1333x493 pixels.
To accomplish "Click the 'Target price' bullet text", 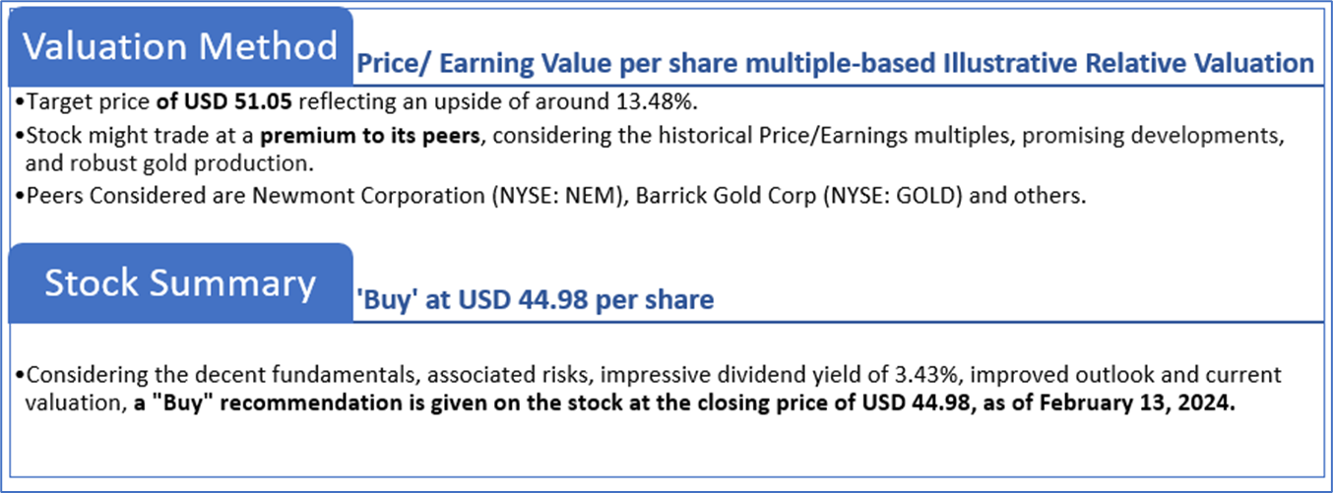I will click(89, 102).
